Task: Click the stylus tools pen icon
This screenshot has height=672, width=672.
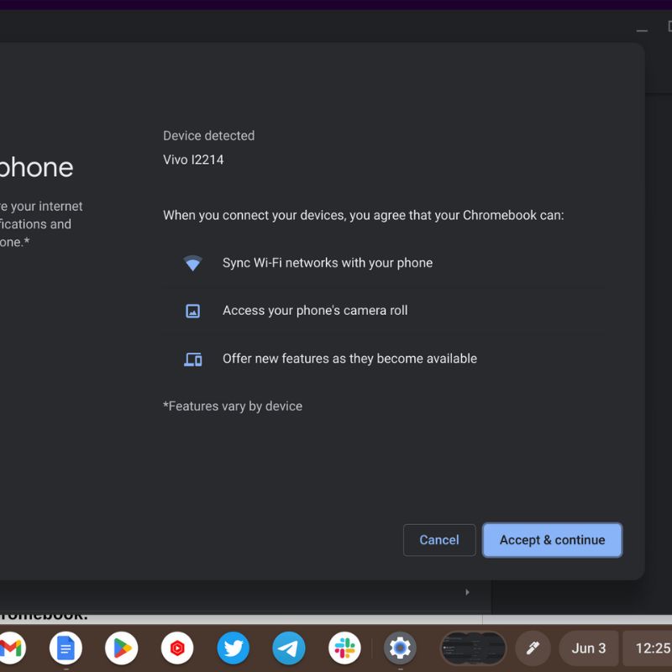Action: coord(533,648)
